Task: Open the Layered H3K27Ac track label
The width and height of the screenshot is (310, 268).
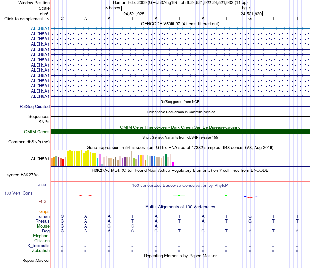Action: tap(21, 175)
